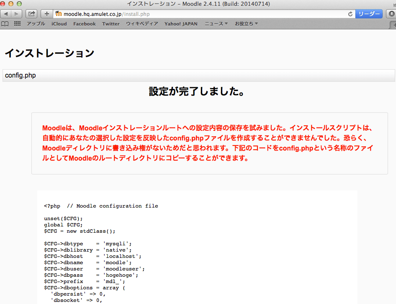Minimize the window with yellow button
The width and height of the screenshot is (396, 304).
coord(11,4)
